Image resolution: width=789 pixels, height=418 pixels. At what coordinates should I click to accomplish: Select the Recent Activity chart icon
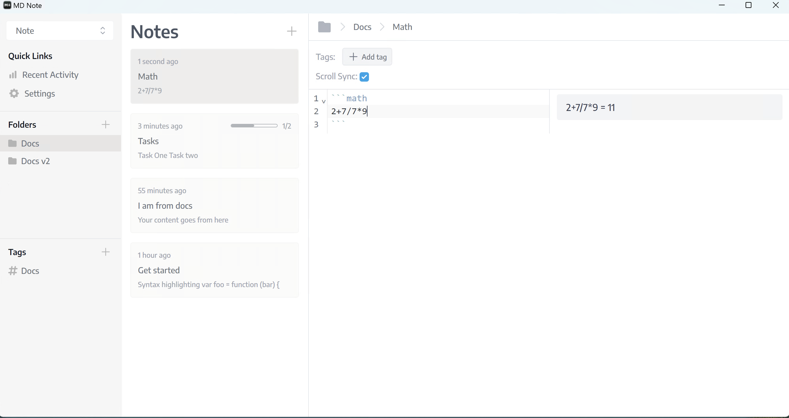(14, 75)
